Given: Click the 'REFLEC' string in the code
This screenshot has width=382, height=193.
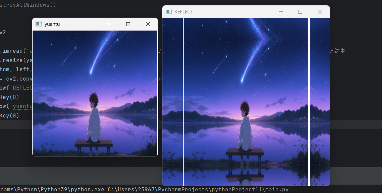Looking at the screenshot, I should pyautogui.click(x=21, y=88).
